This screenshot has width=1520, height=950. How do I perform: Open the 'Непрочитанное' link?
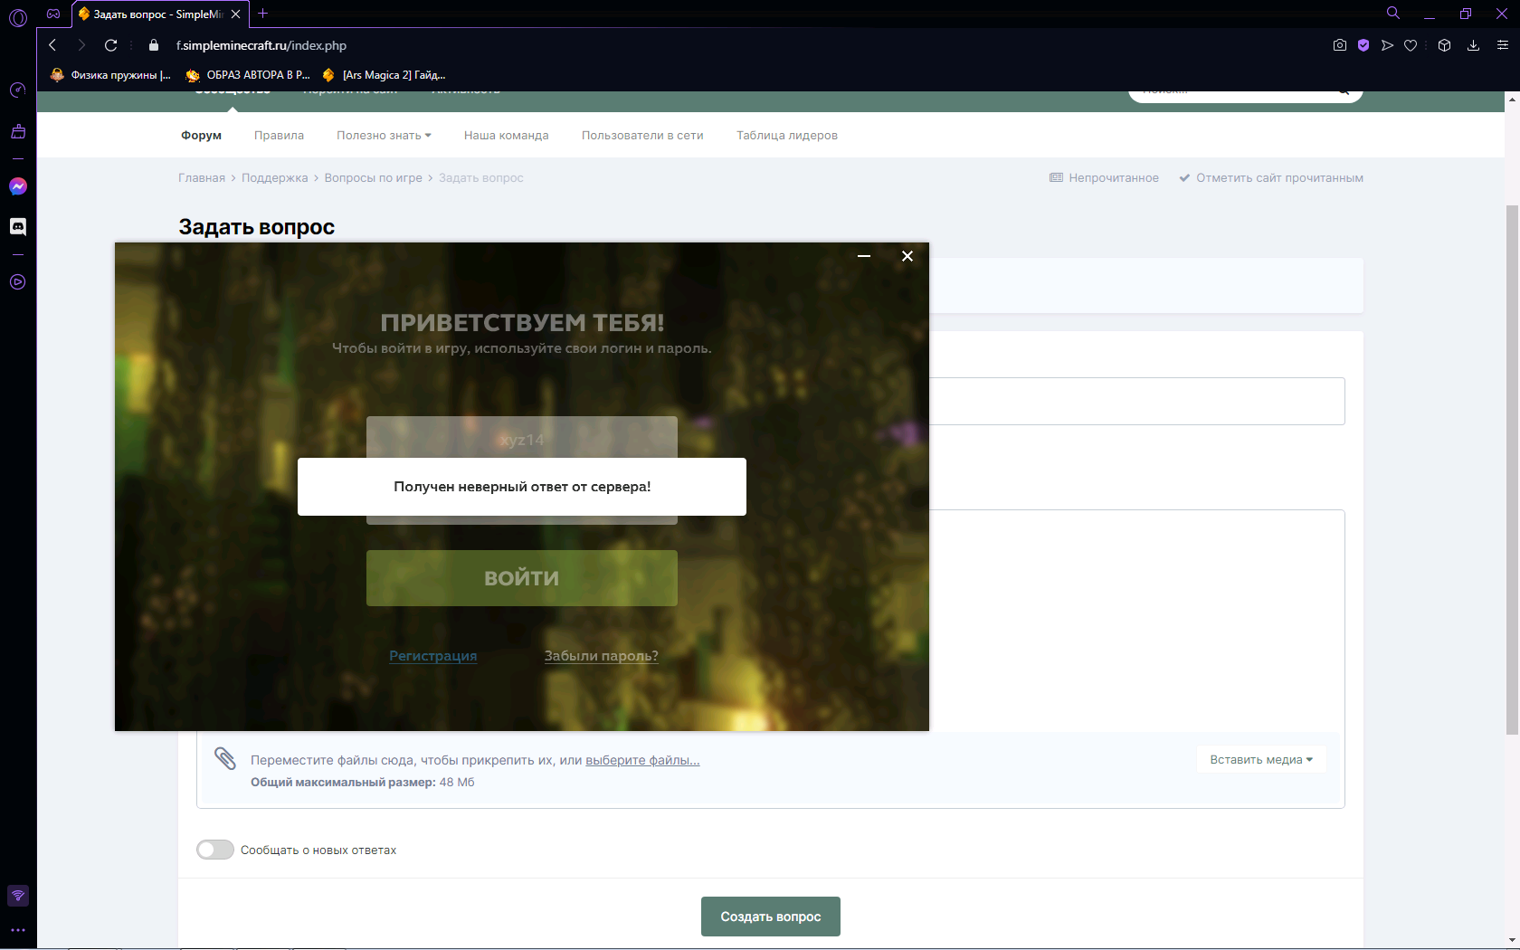click(1104, 178)
